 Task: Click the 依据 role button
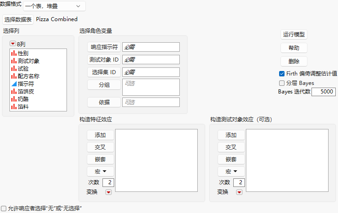(x=104, y=102)
